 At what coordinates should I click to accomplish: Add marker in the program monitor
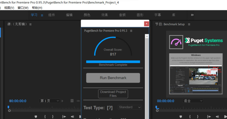pyautogui.click(x=181, y=116)
